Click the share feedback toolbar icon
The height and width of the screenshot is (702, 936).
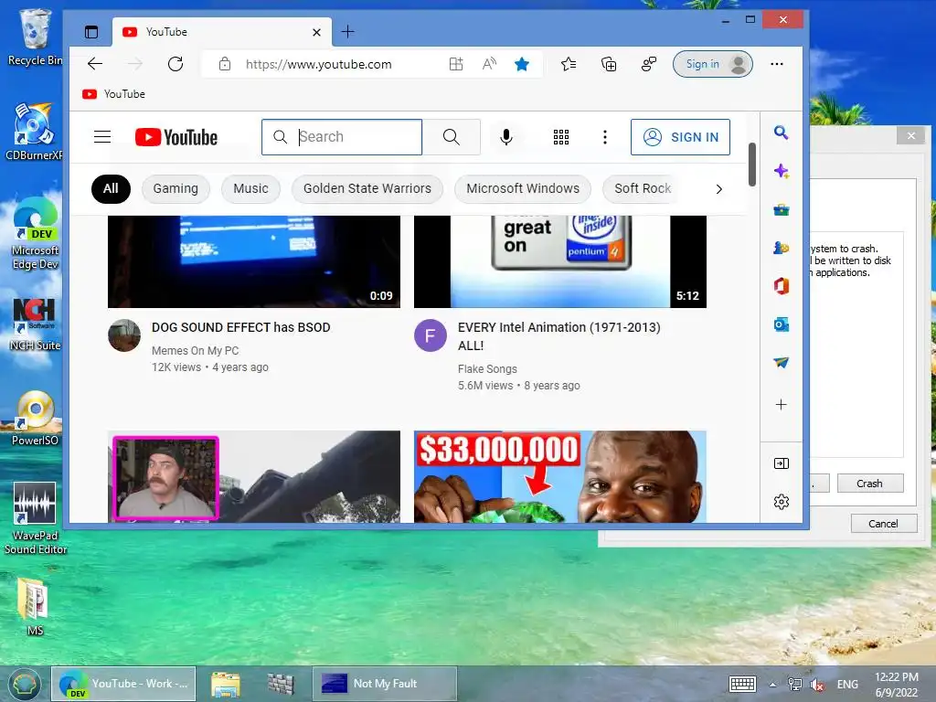point(648,64)
